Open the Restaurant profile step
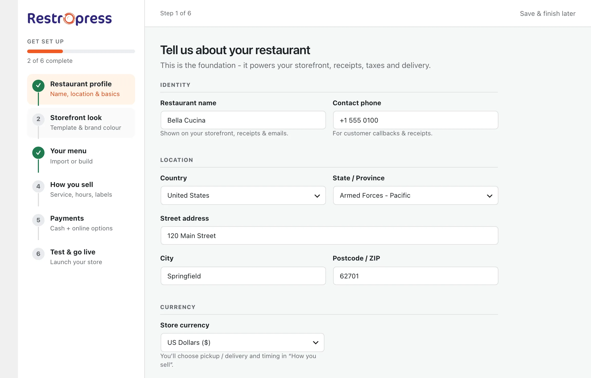The width and height of the screenshot is (591, 378). pos(81,89)
